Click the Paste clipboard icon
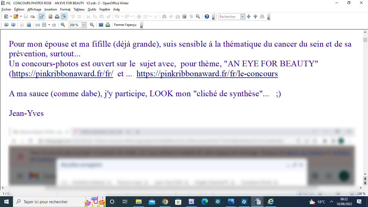The image size is (368, 207). (x=102, y=16)
